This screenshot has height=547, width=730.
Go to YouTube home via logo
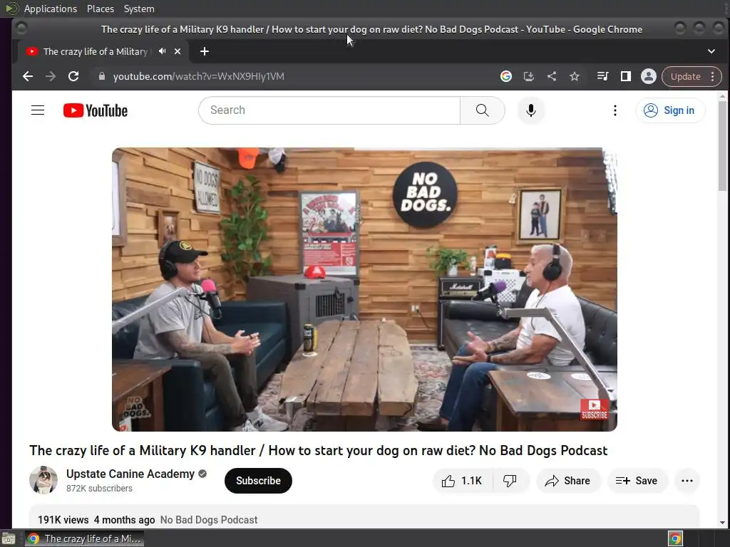point(96,110)
